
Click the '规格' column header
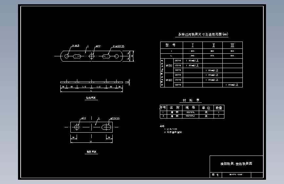click(x=190, y=108)
